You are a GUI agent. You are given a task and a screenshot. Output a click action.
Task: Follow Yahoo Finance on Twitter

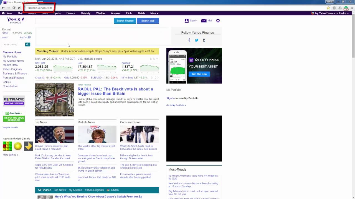tap(197, 40)
